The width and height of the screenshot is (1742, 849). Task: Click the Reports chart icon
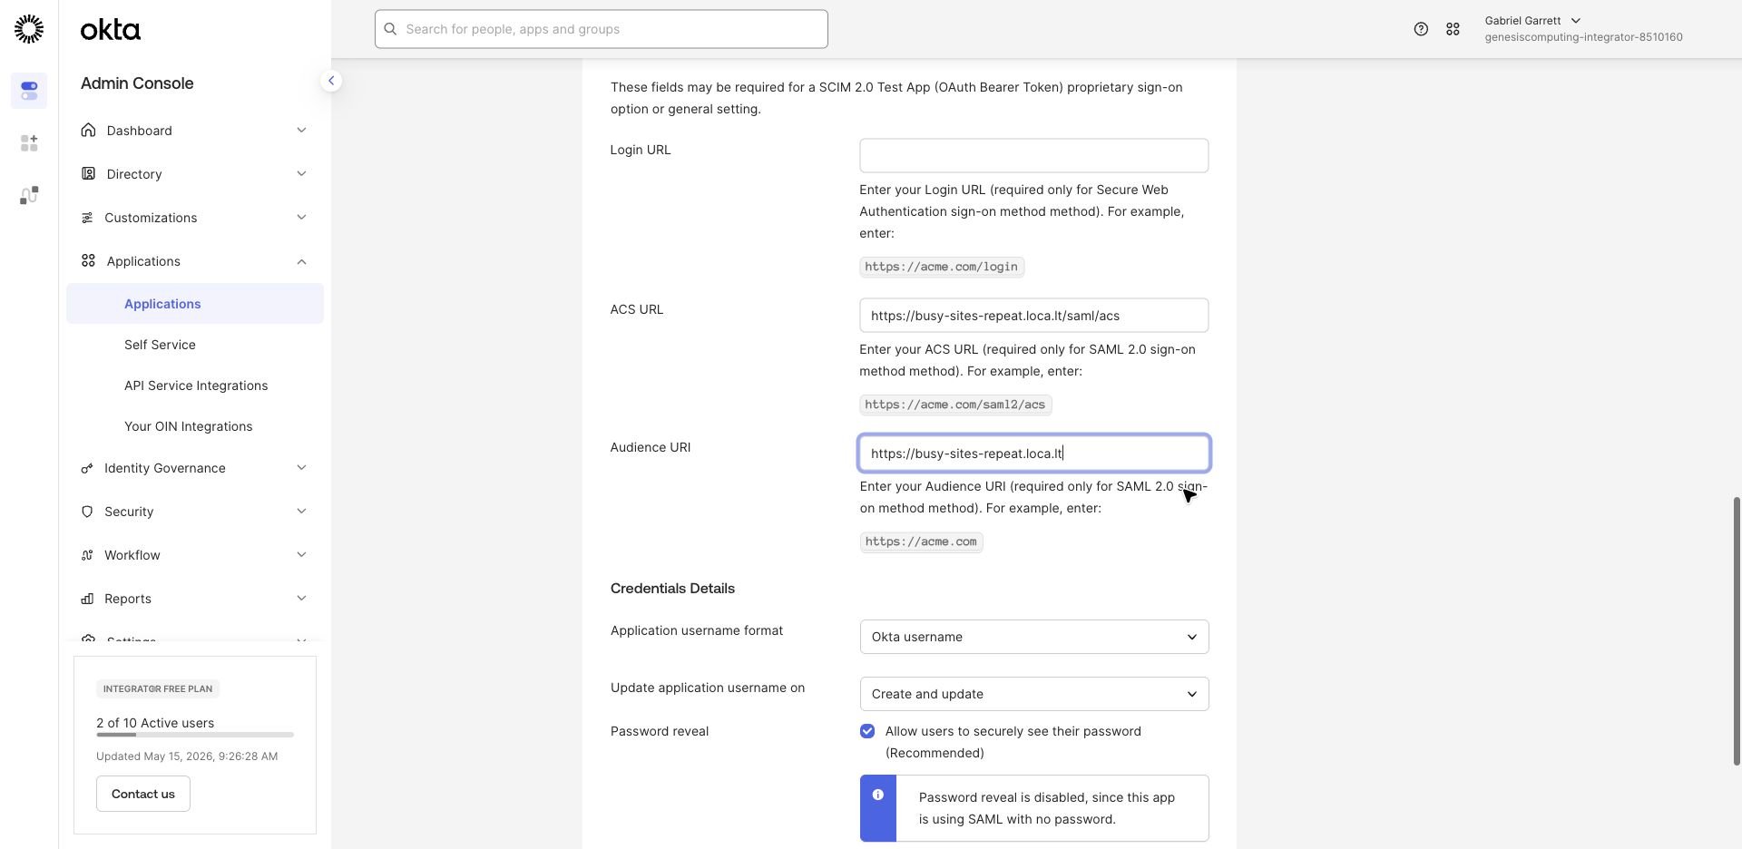pyautogui.click(x=87, y=599)
